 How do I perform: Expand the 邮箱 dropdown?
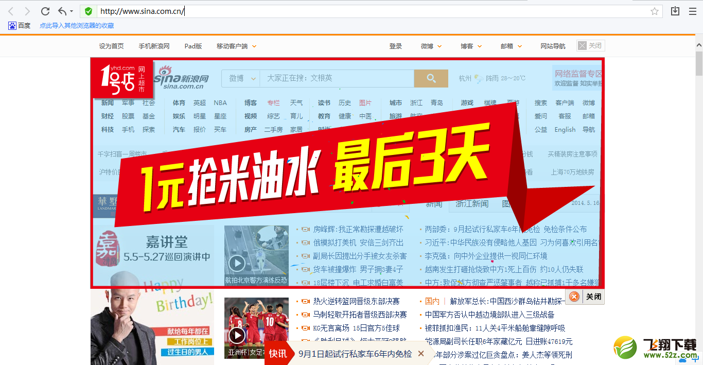click(512, 46)
